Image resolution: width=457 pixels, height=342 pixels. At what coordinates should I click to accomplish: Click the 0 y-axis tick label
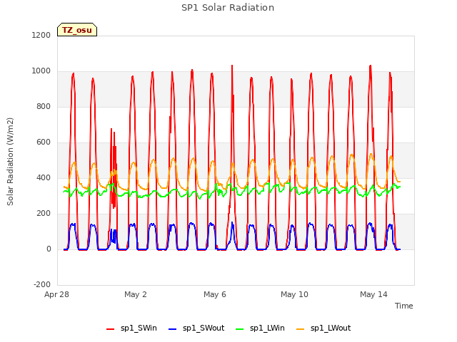49,249
